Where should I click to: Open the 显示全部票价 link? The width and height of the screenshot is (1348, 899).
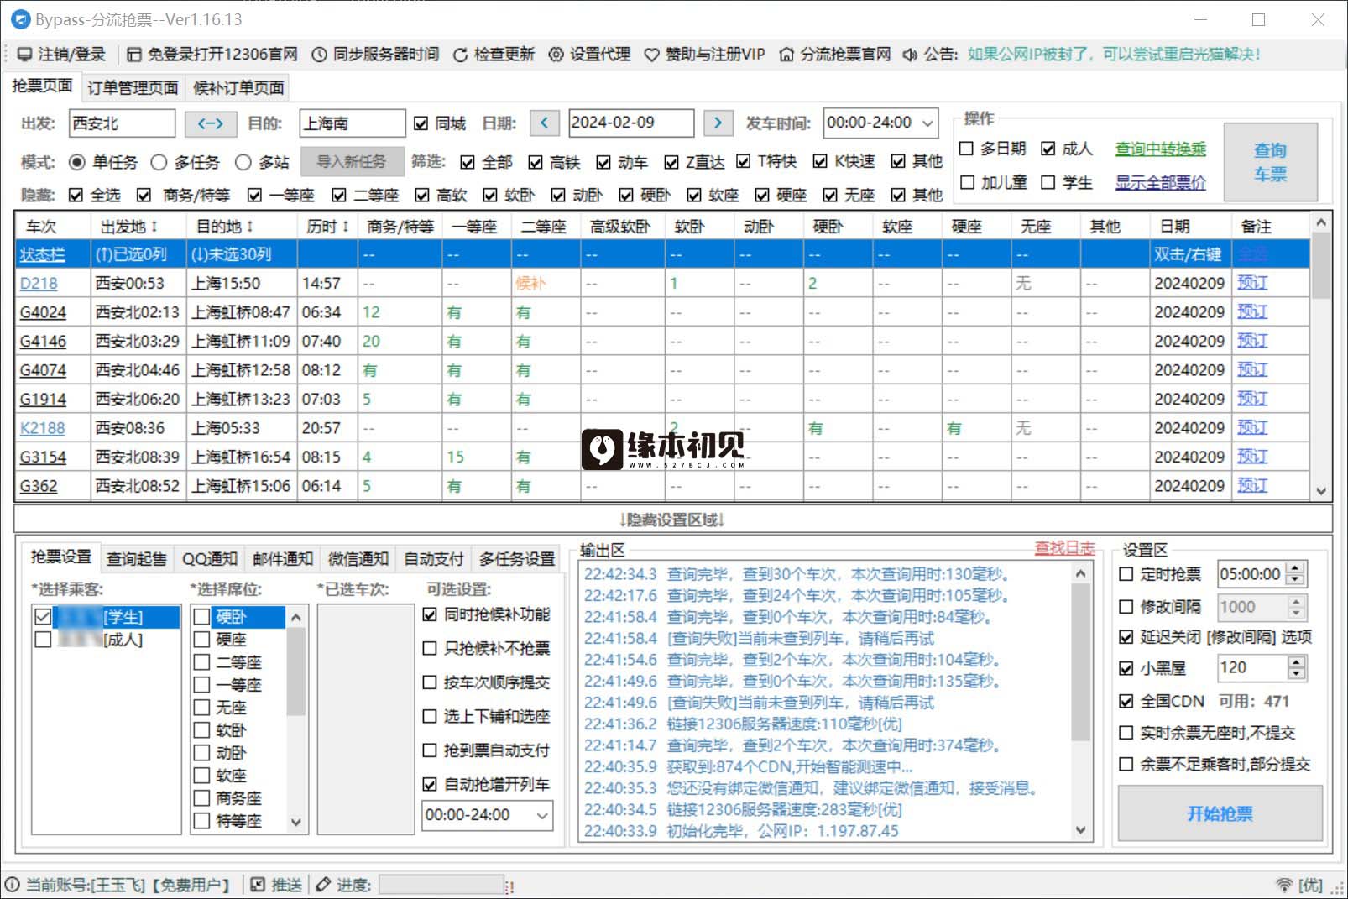point(1160,182)
